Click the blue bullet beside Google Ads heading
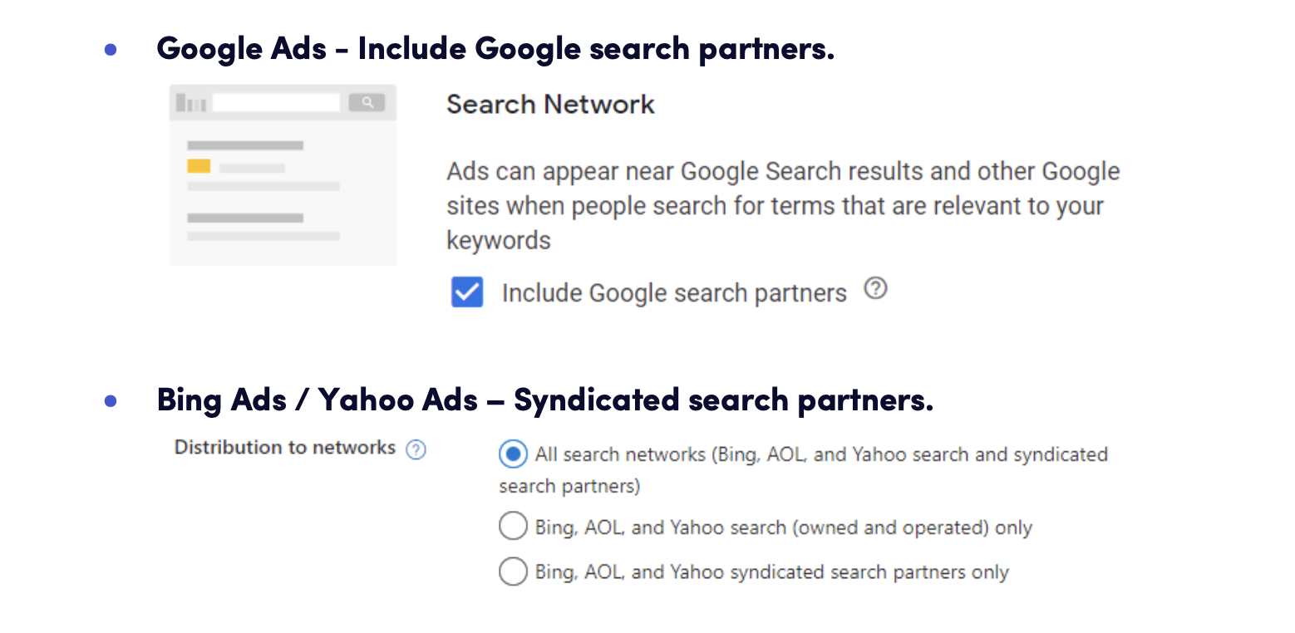The height and width of the screenshot is (633, 1295). click(111, 50)
